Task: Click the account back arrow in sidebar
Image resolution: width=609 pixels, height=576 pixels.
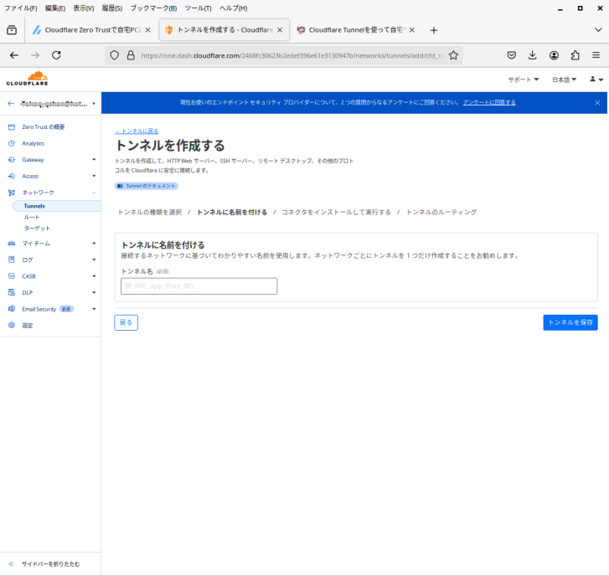Action: pos(11,103)
